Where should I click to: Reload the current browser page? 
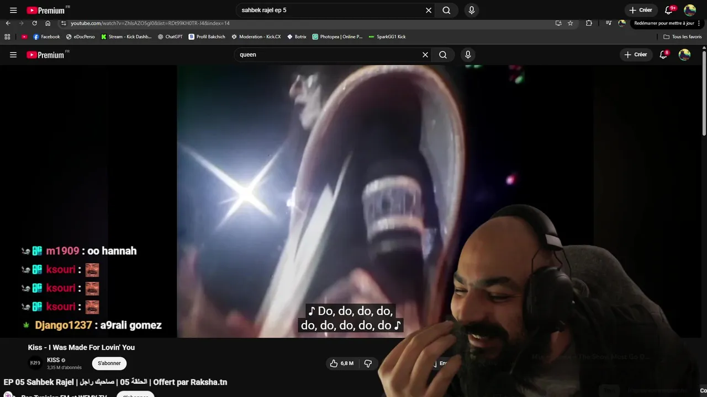tap(34, 23)
